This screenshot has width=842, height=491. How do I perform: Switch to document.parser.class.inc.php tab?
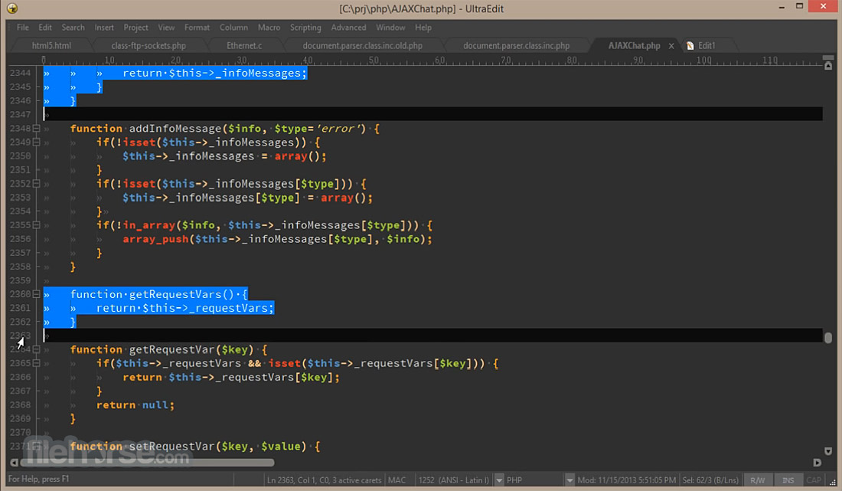pyautogui.click(x=516, y=46)
